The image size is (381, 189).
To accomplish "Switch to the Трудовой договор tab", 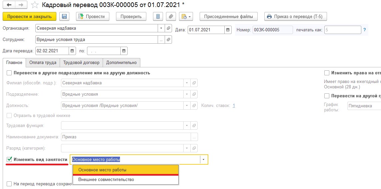I will 81,62.
